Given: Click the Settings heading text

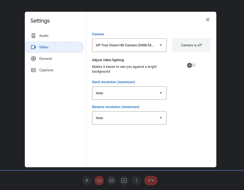Looking at the screenshot, I should (40, 20).
